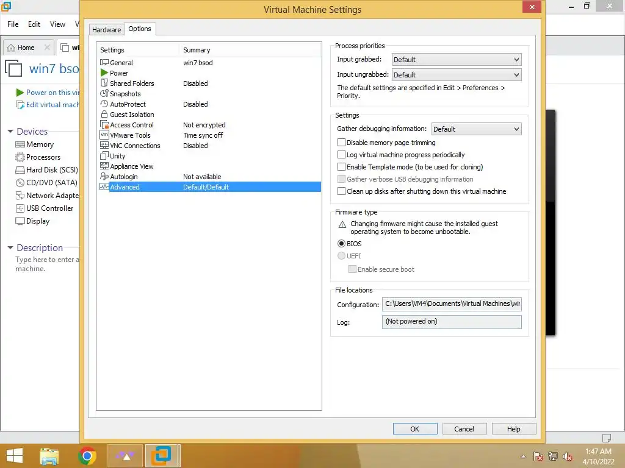Click the Settings column header
Image resolution: width=625 pixels, height=468 pixels.
click(x=112, y=50)
